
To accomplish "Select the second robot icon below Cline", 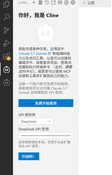I will pos(6,82).
